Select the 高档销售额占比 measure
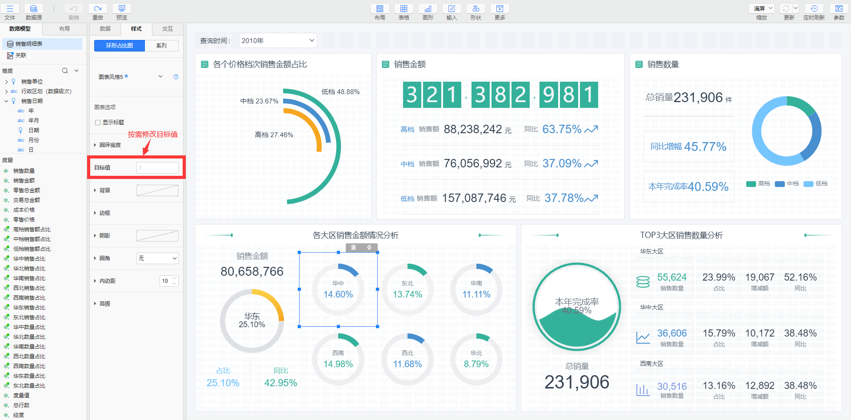 [32, 230]
